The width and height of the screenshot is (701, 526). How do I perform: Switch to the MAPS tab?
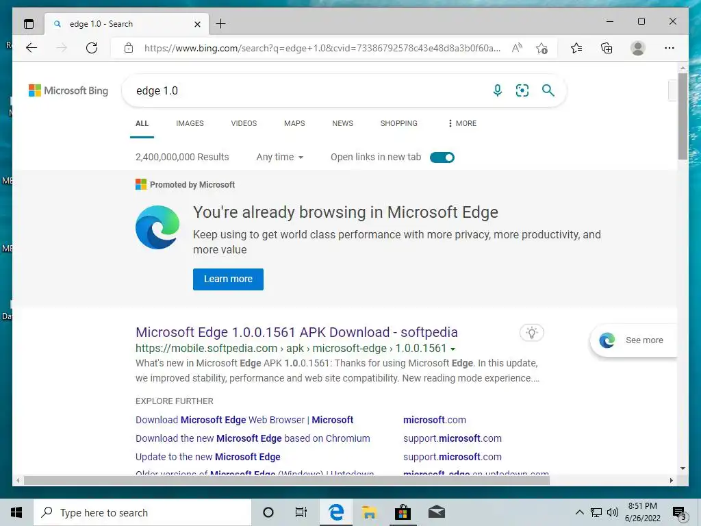294,123
